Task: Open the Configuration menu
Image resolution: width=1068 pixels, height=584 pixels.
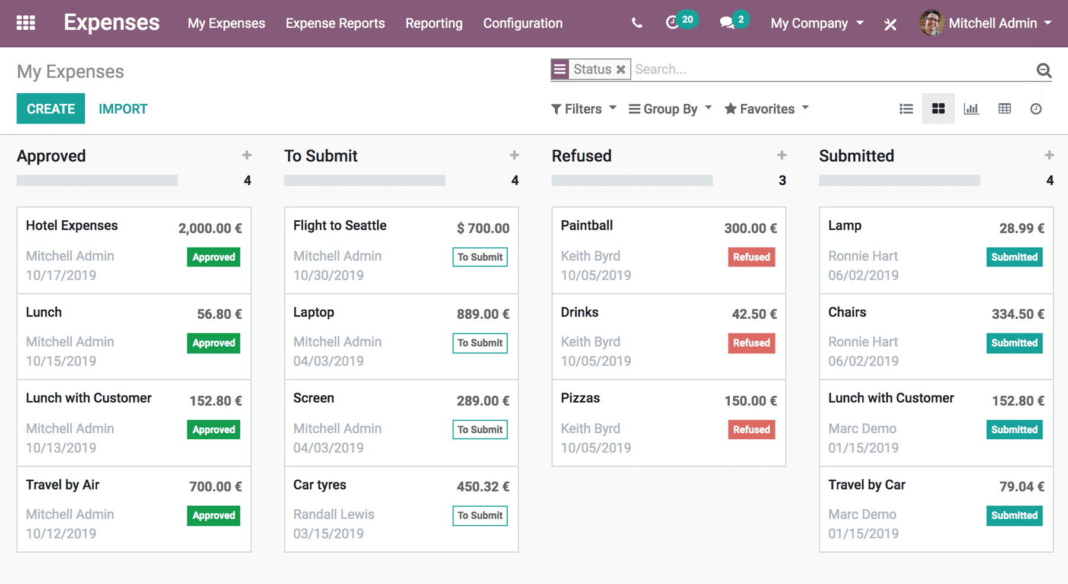Action: pyautogui.click(x=523, y=23)
